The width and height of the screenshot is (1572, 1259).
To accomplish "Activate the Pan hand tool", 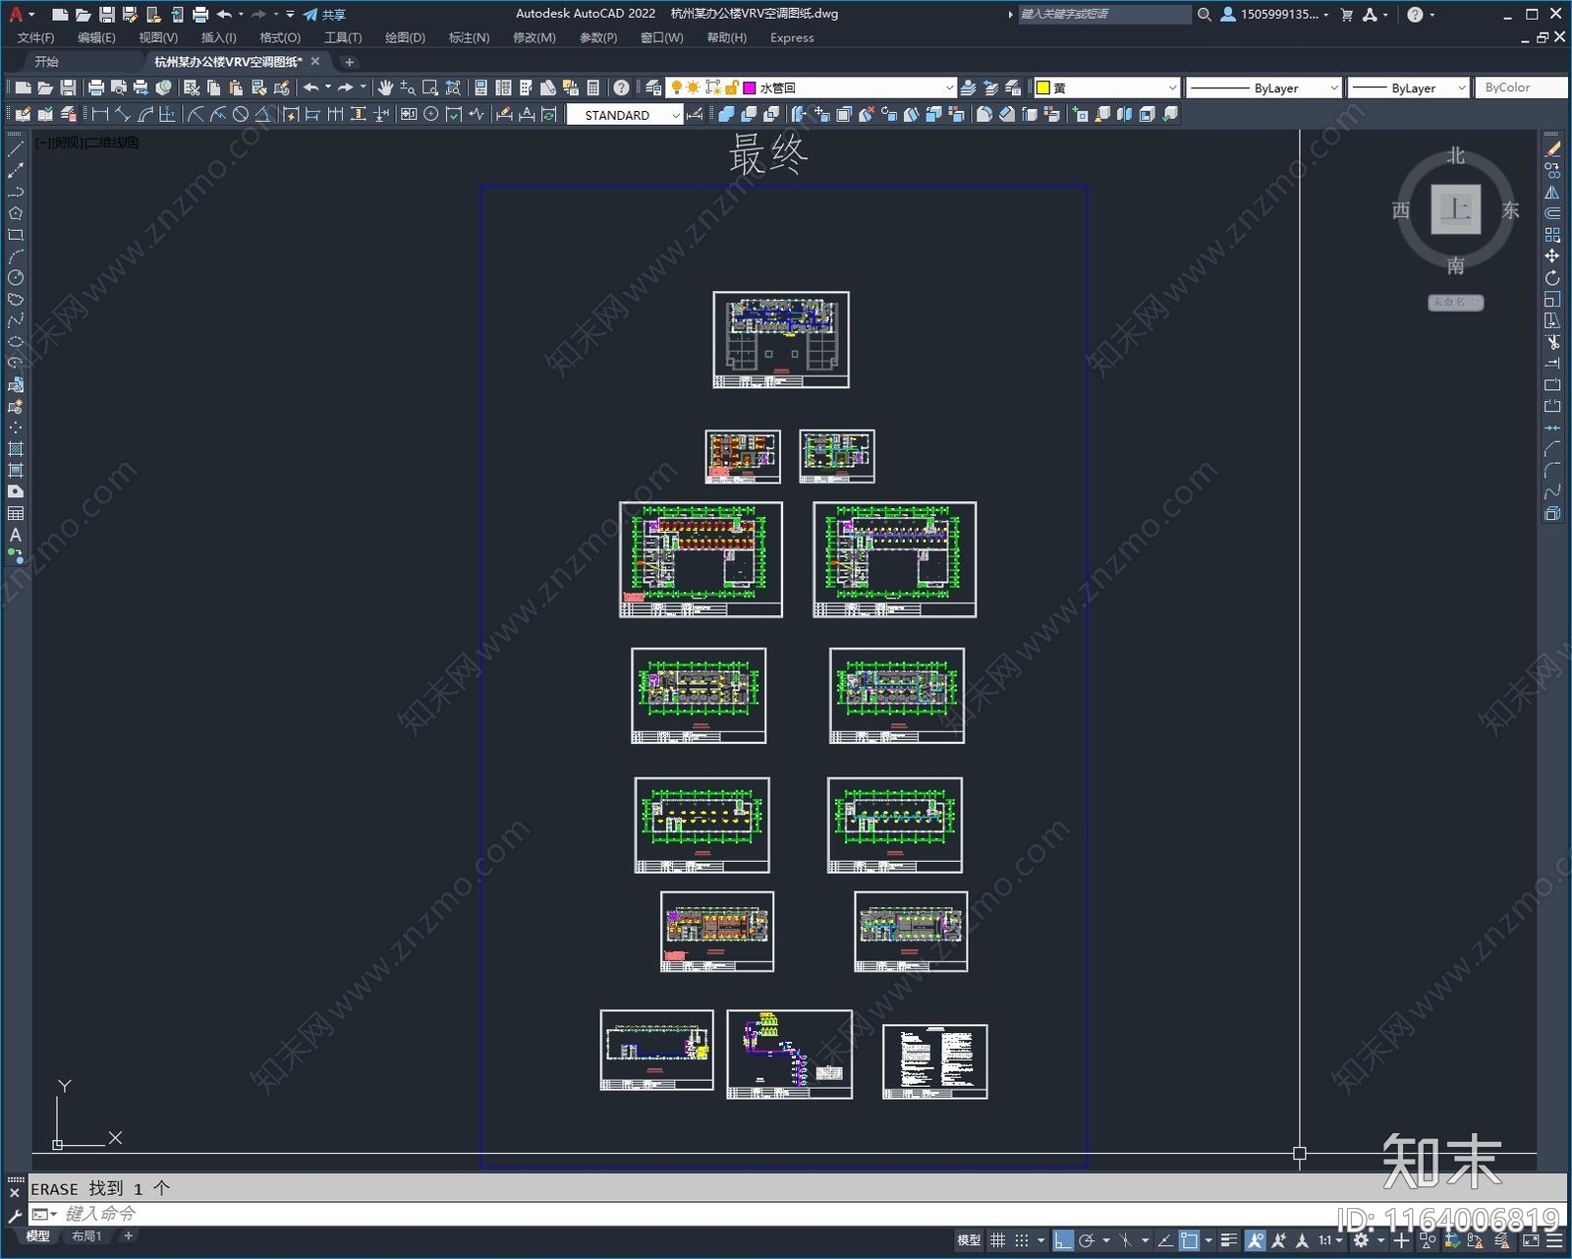I will (385, 88).
